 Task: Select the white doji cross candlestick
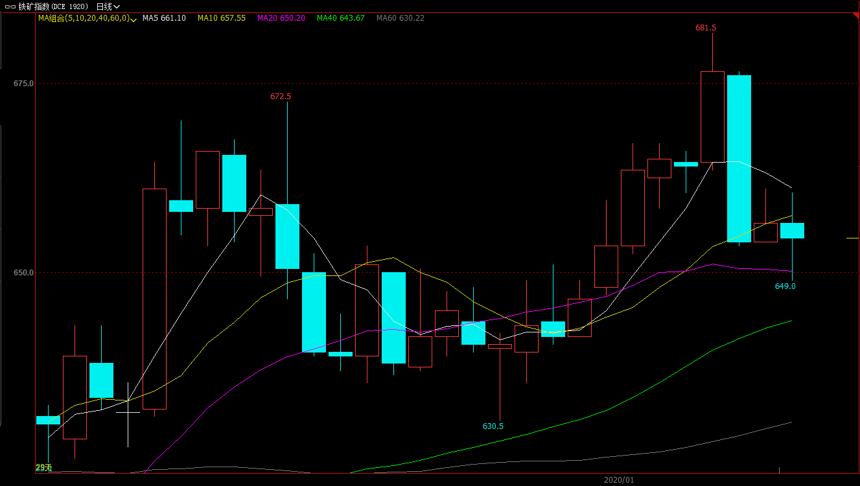pos(128,412)
